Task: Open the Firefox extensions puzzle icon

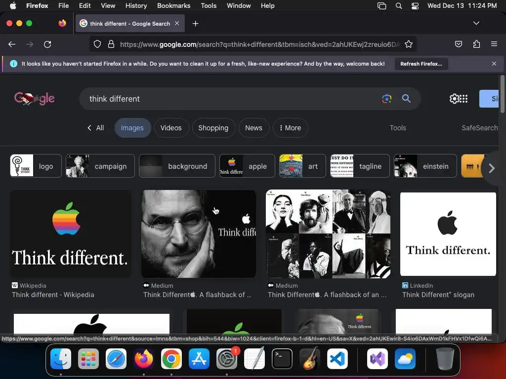Action: tap(476, 44)
